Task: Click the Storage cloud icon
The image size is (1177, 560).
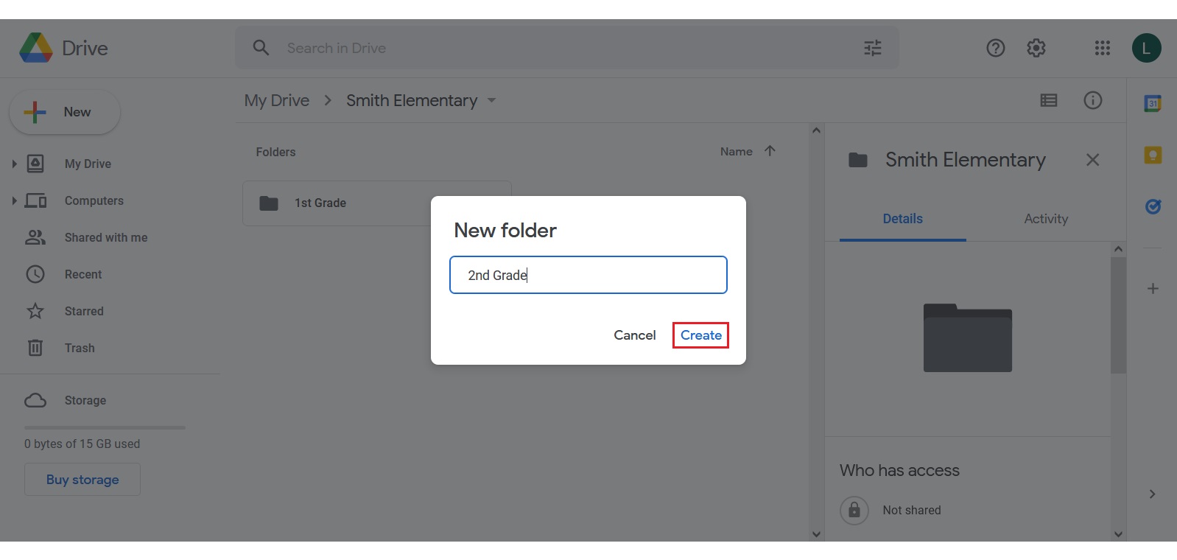Action: point(35,400)
